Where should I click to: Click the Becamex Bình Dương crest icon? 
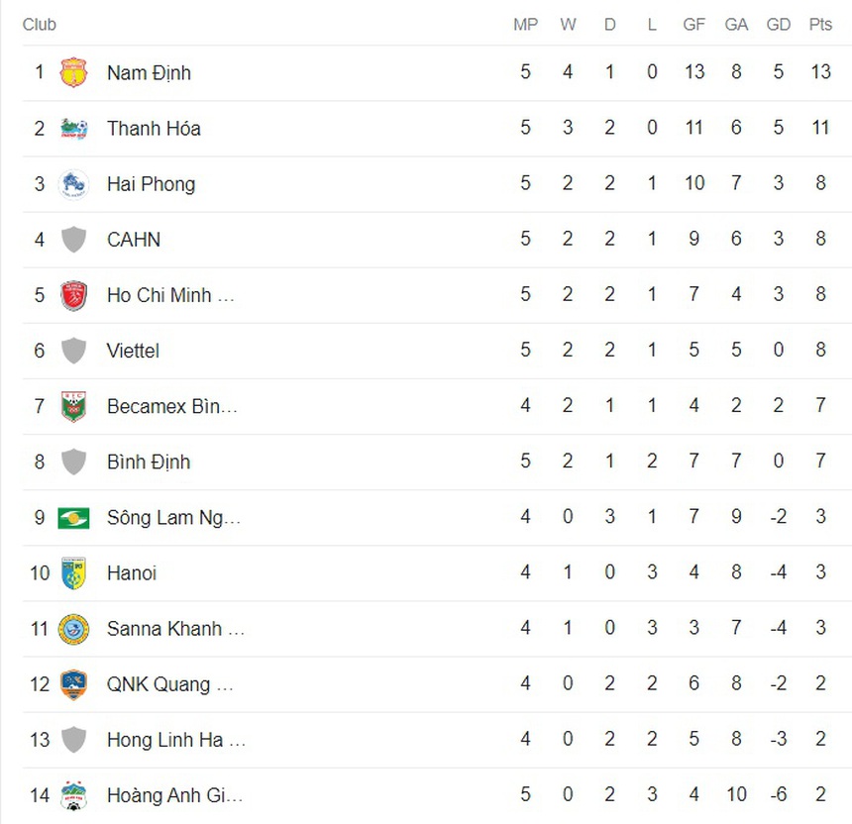(73, 406)
